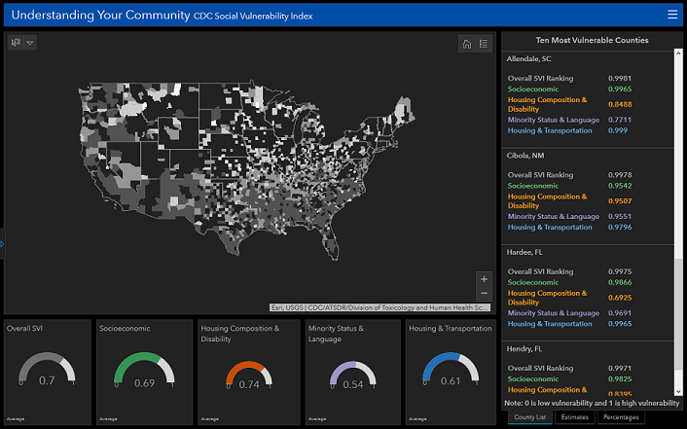687x429 pixels.
Task: Click the Overall SVI gauge
Action: coord(47,371)
